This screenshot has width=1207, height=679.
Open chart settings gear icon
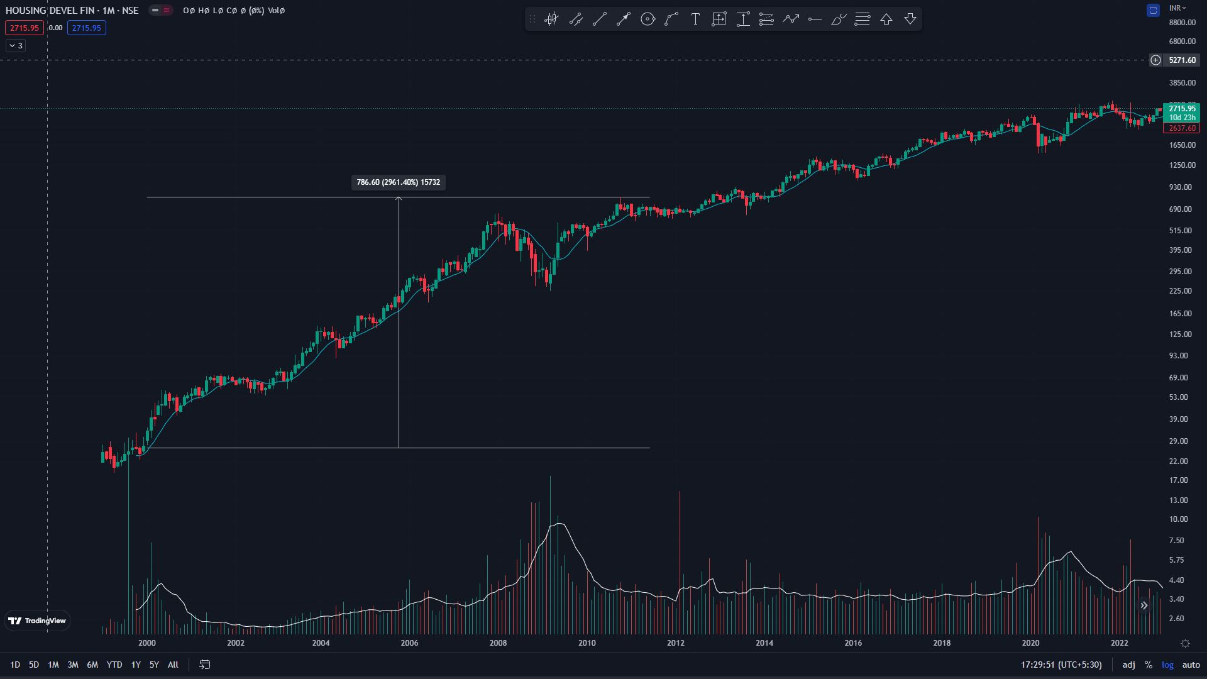click(1185, 643)
